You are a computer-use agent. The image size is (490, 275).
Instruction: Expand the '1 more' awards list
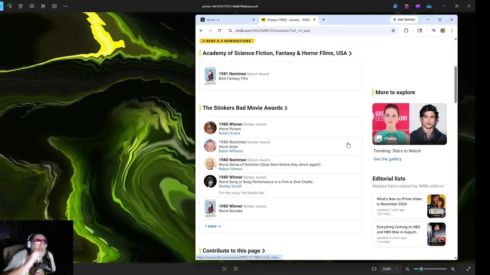tap(213, 226)
